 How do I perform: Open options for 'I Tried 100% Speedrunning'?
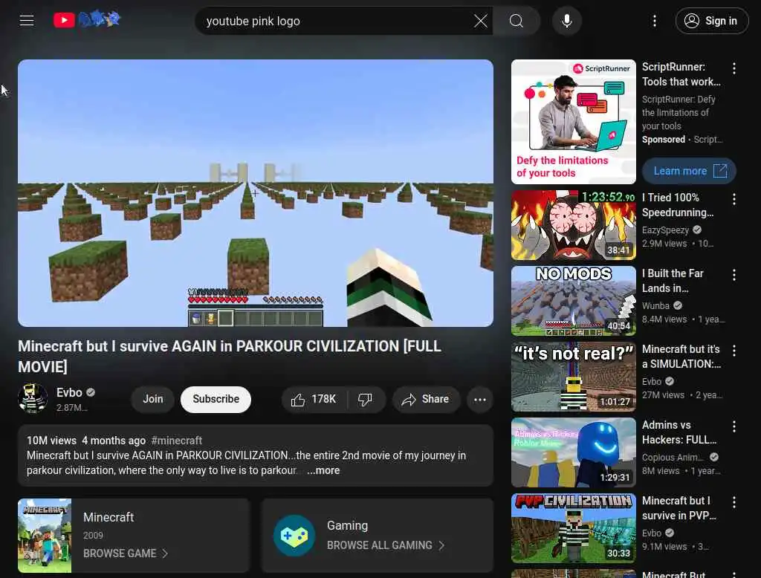click(734, 199)
